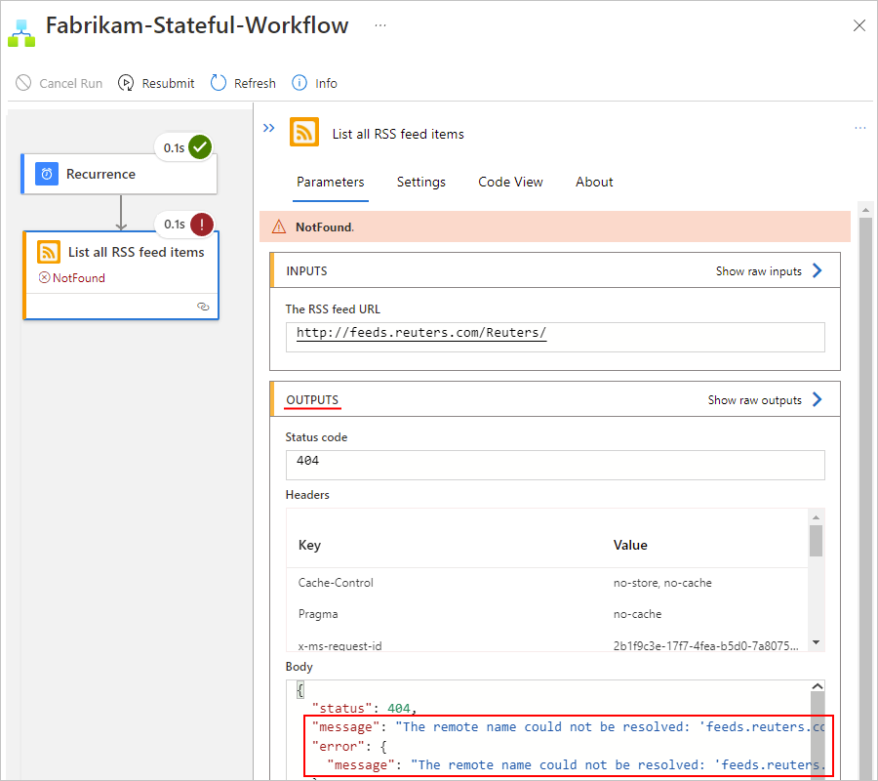This screenshot has width=878, height=781.
Task: Select the List all RSS feed items card
Action: coord(121,275)
